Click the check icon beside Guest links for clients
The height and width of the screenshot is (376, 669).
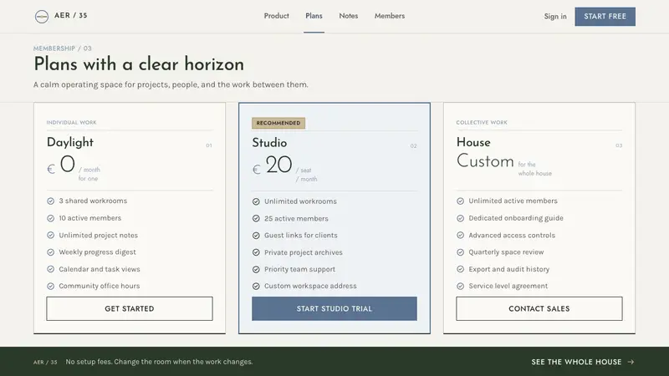click(256, 236)
